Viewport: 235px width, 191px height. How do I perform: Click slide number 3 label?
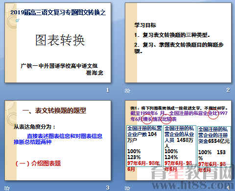pos(108,188)
